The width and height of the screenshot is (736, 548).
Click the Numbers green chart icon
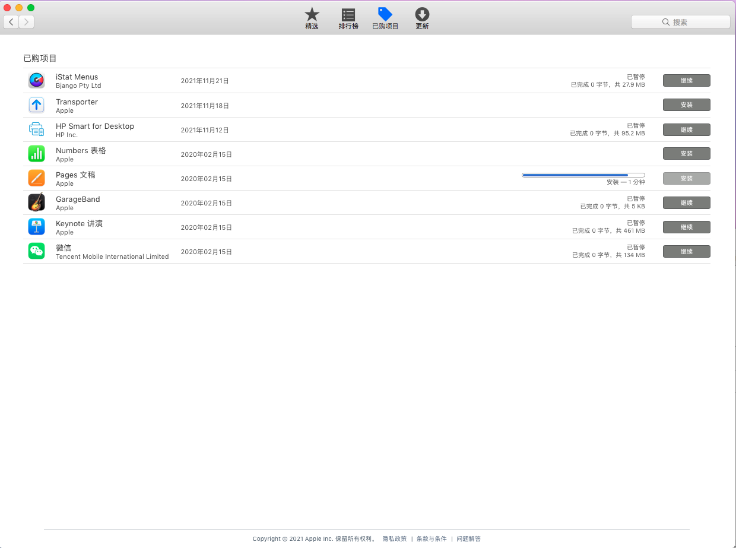click(36, 154)
